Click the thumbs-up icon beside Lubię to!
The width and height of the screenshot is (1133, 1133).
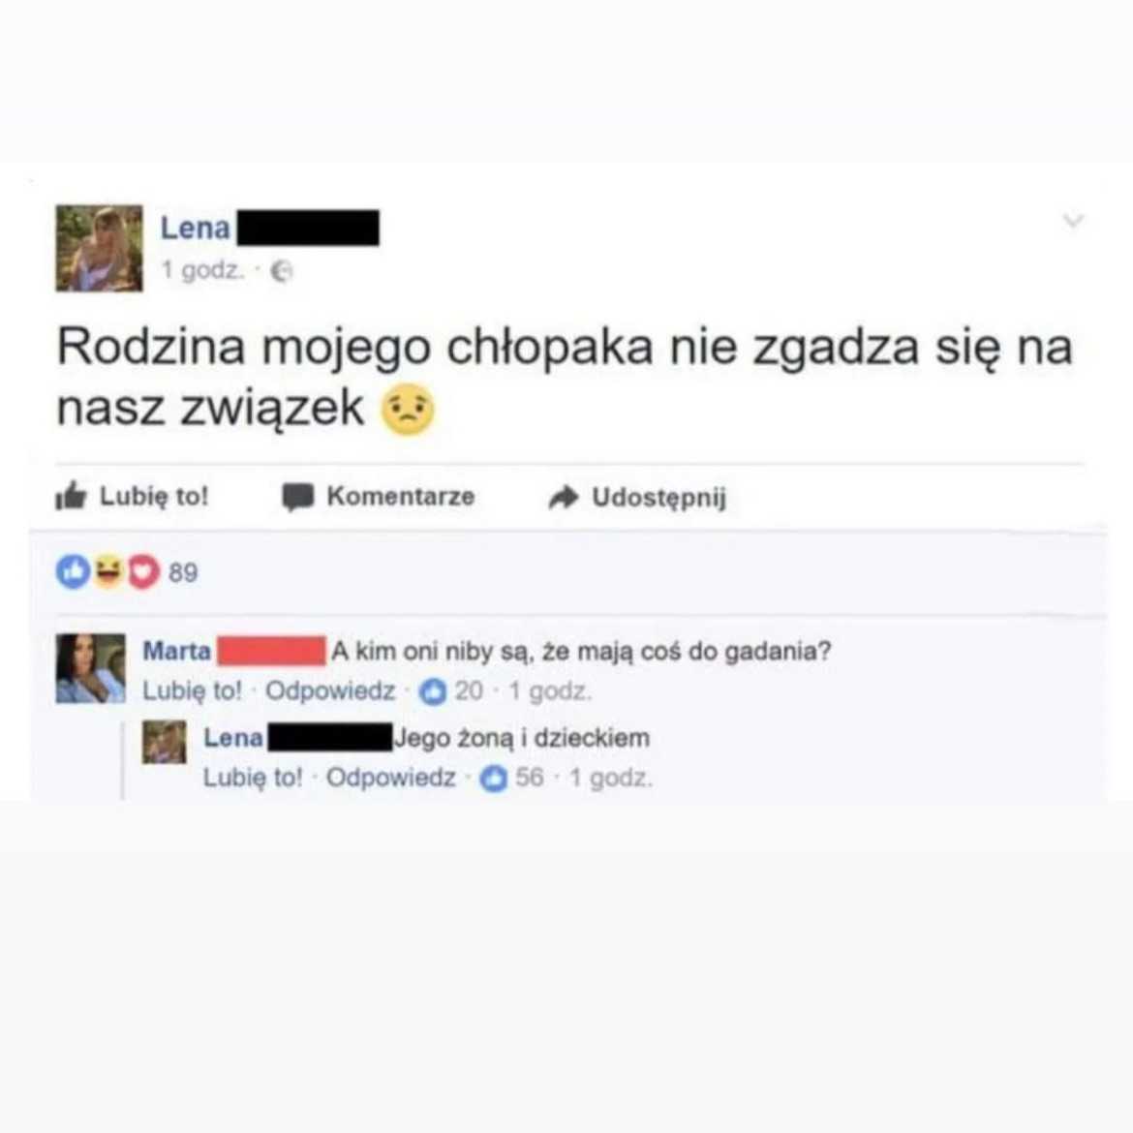(x=71, y=497)
